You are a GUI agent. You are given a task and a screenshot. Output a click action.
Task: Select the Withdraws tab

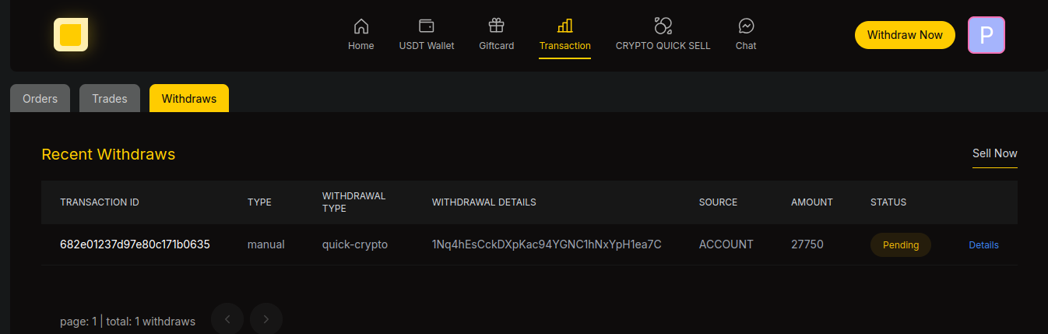[189, 99]
